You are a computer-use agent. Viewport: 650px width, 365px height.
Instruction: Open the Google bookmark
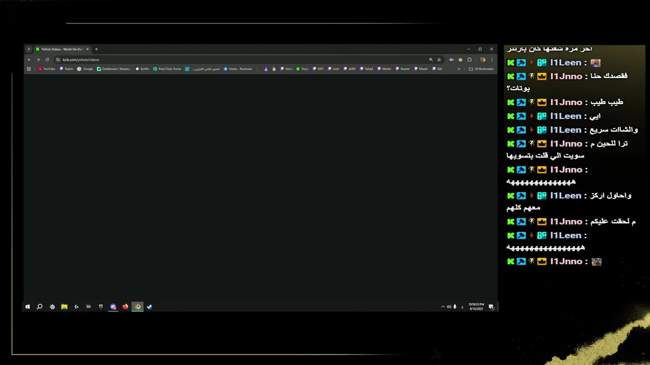tap(85, 69)
